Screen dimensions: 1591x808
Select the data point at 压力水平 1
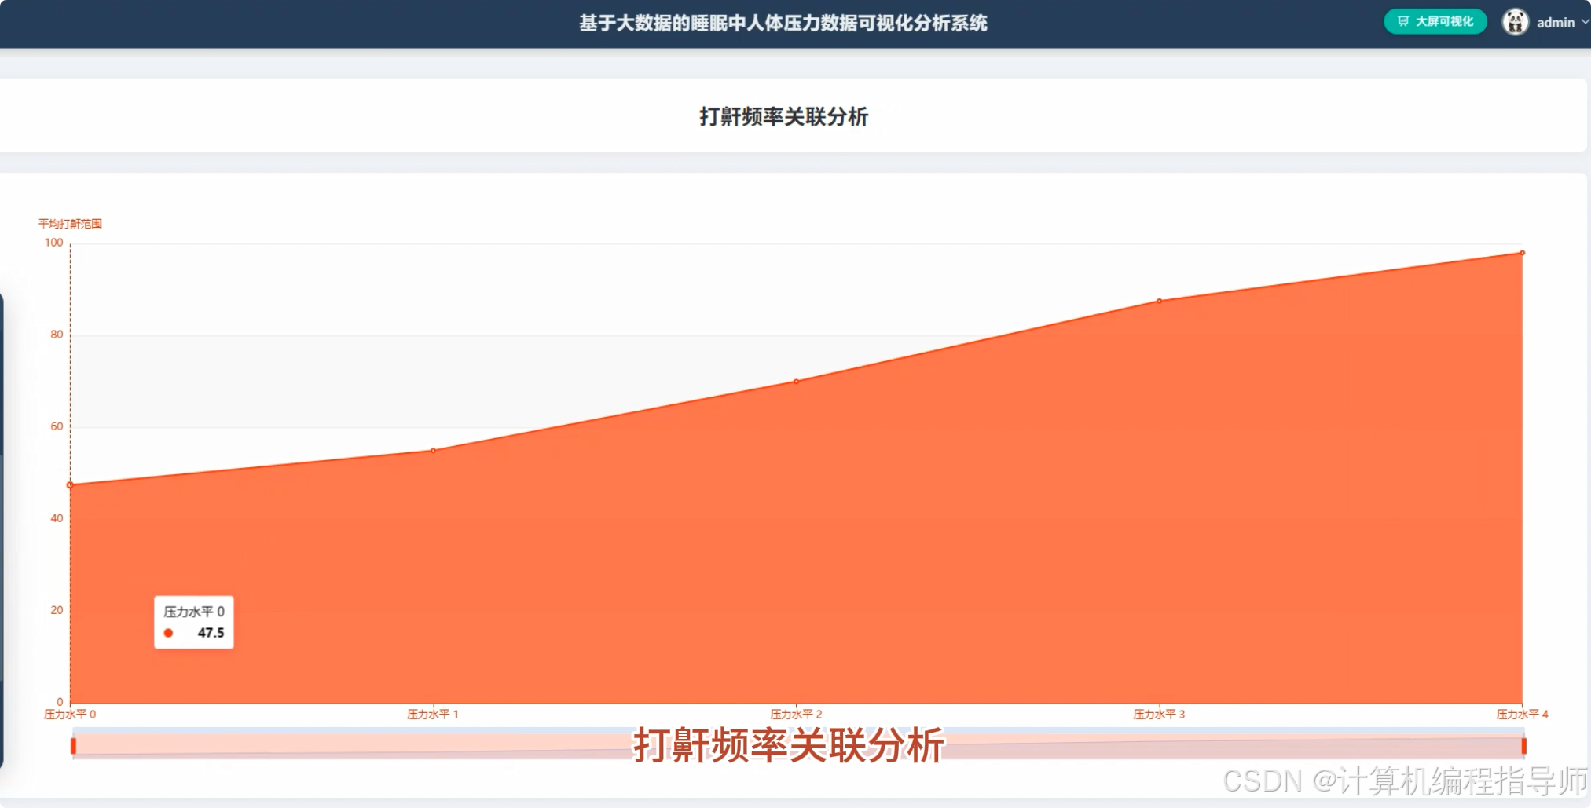[433, 450]
